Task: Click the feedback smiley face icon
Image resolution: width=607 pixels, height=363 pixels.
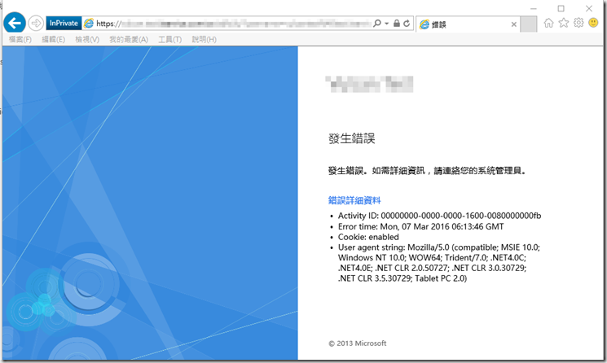Action: coord(593,23)
